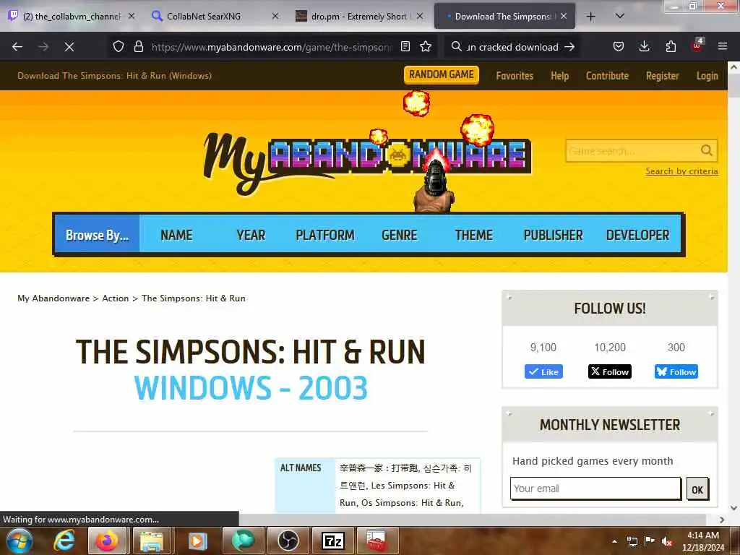The width and height of the screenshot is (740, 555).
Task: Click the X Follow button
Action: click(x=610, y=371)
